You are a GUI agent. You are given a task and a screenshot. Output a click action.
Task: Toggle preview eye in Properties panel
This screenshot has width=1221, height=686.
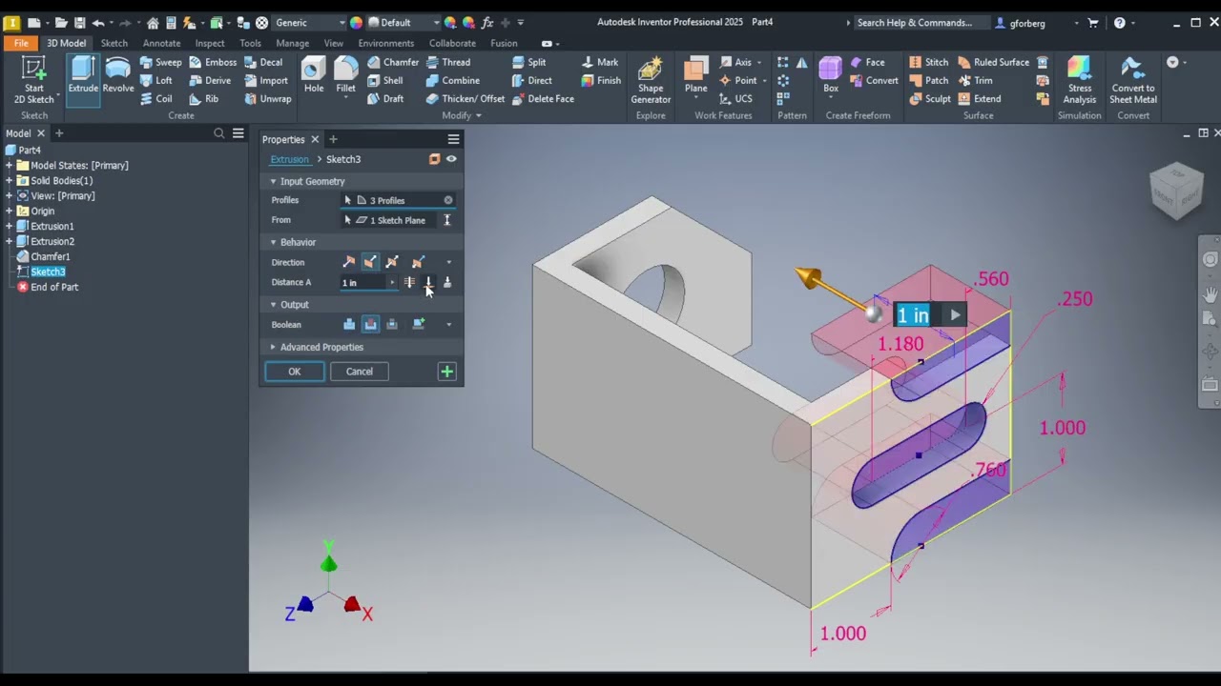point(451,159)
